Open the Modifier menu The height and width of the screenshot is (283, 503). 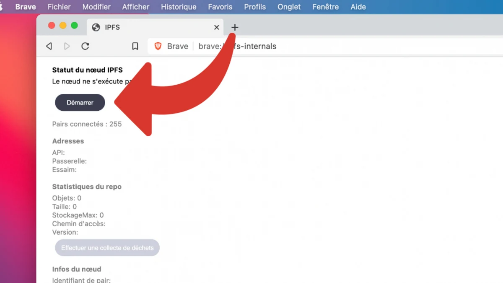[96, 7]
